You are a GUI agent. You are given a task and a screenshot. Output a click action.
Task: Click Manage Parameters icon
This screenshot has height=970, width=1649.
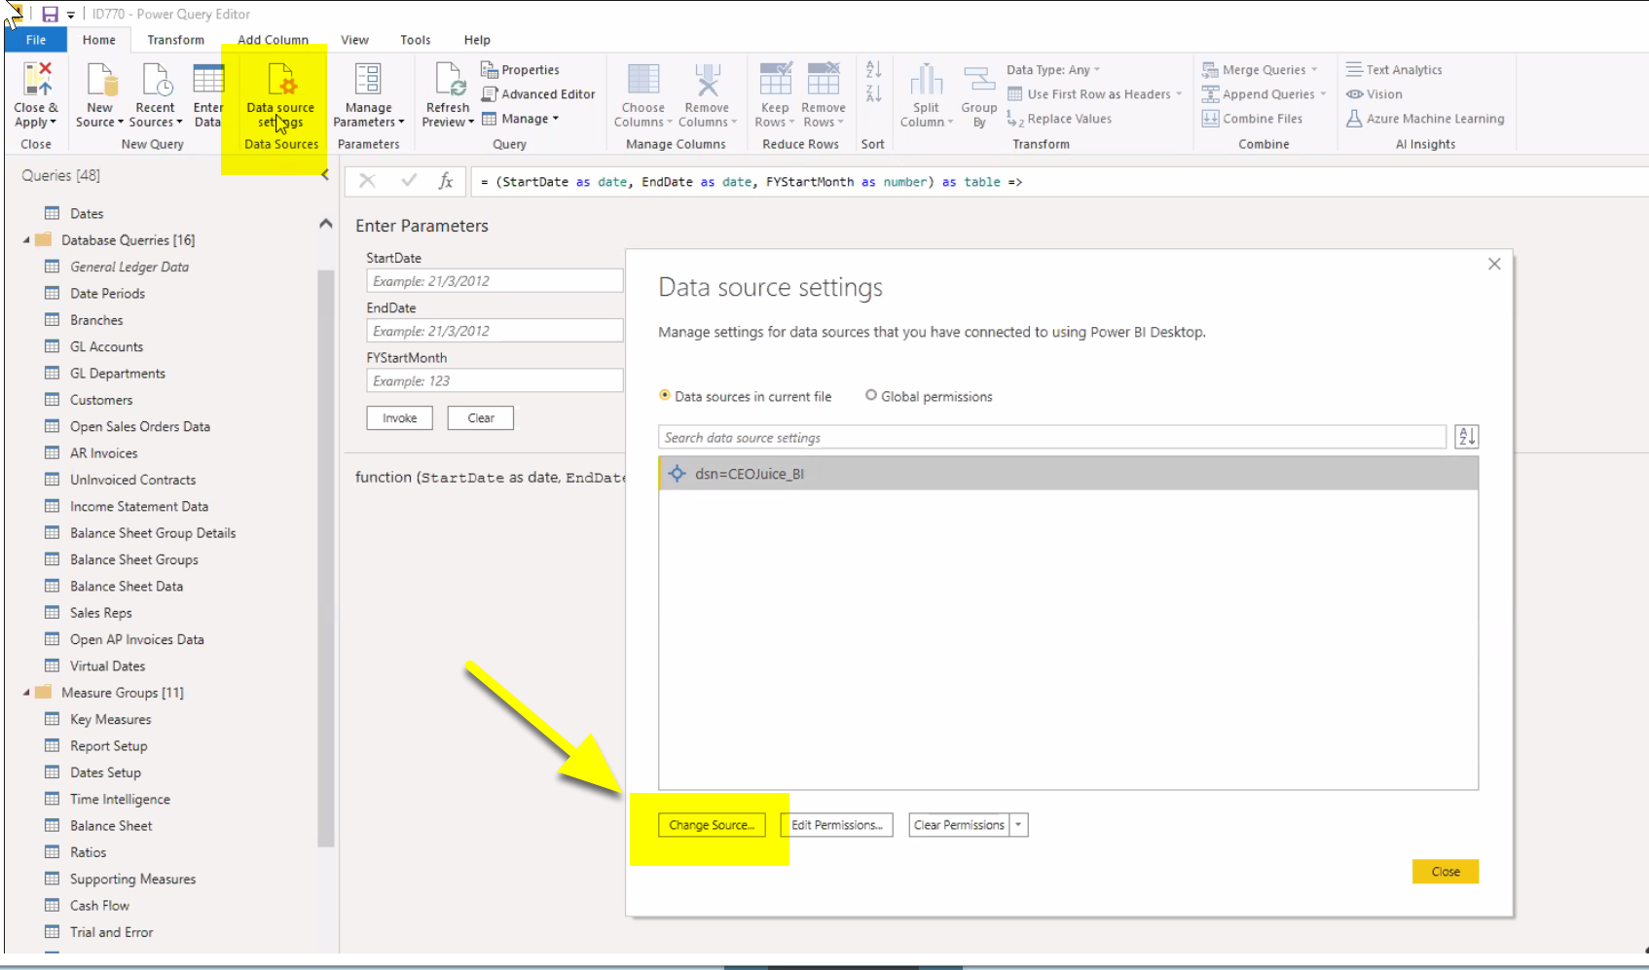coord(368,79)
